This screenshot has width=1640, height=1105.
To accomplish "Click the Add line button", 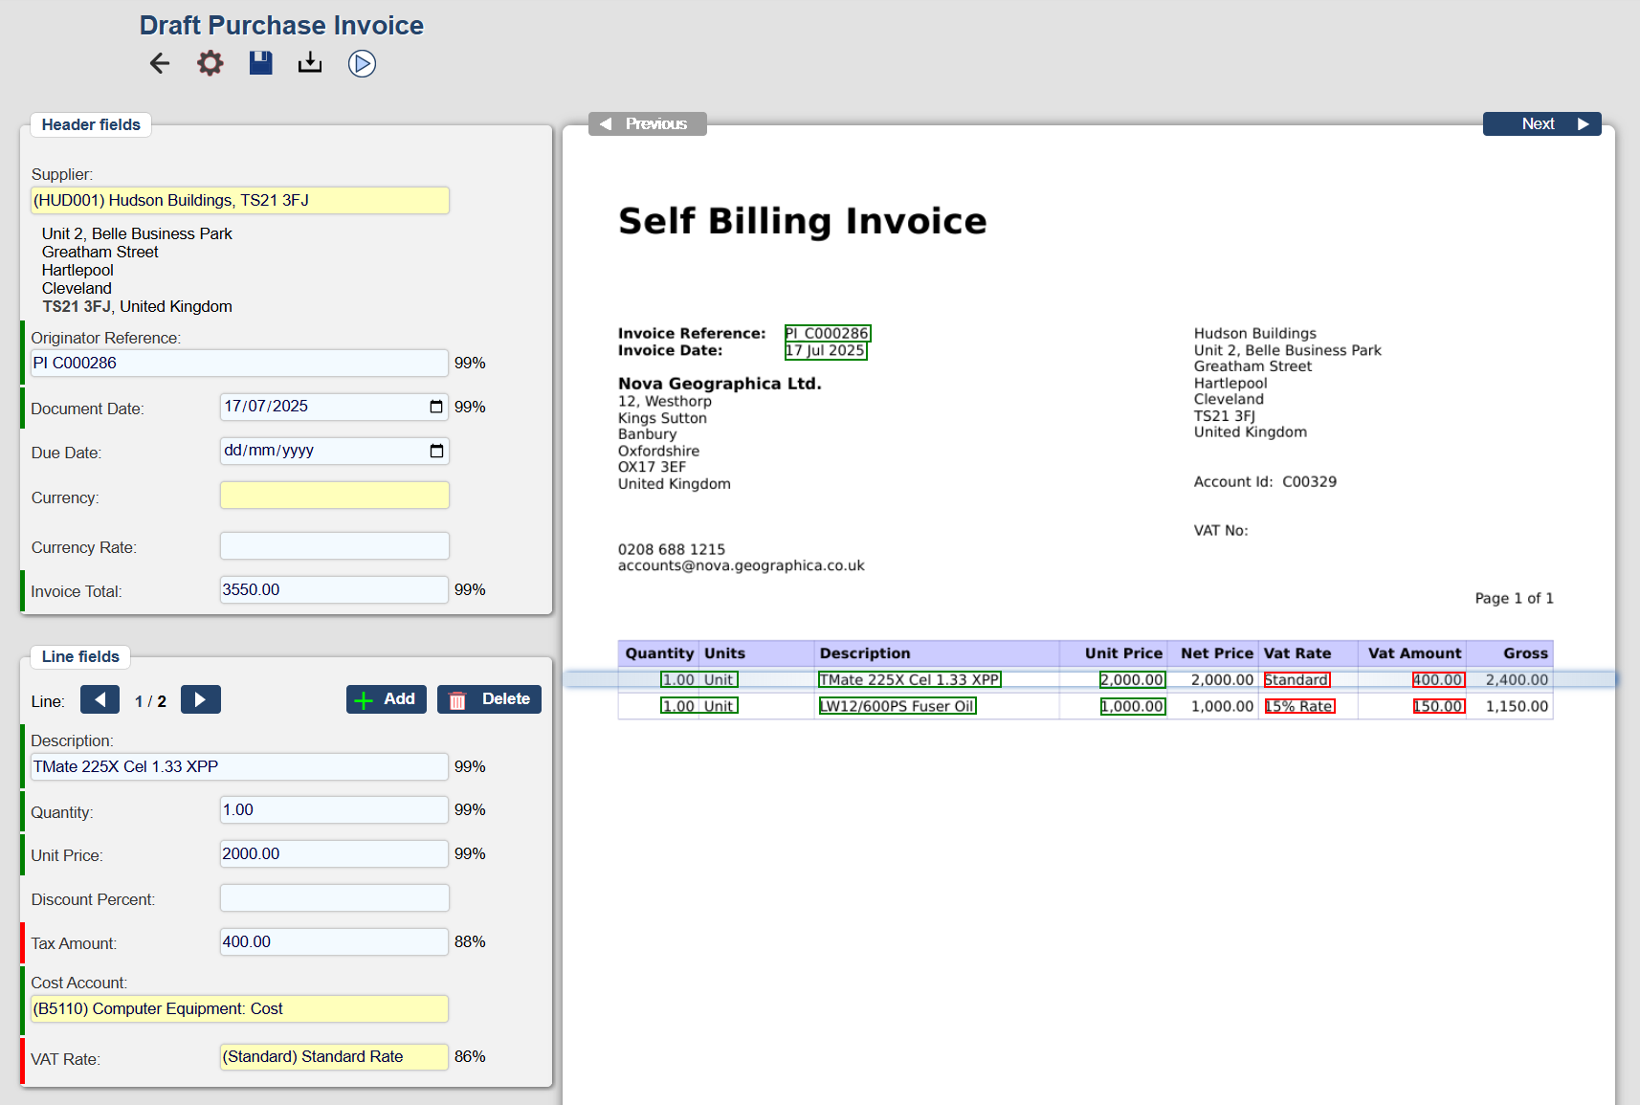I will click(x=386, y=699).
